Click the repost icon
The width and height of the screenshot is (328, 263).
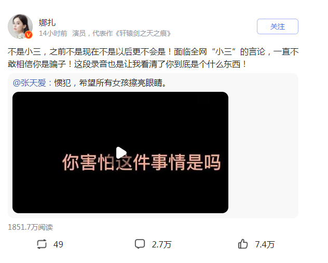[42, 244]
